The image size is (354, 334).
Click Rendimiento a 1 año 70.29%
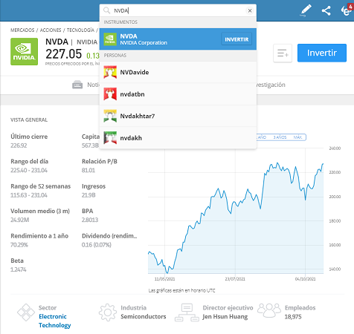[19, 245]
